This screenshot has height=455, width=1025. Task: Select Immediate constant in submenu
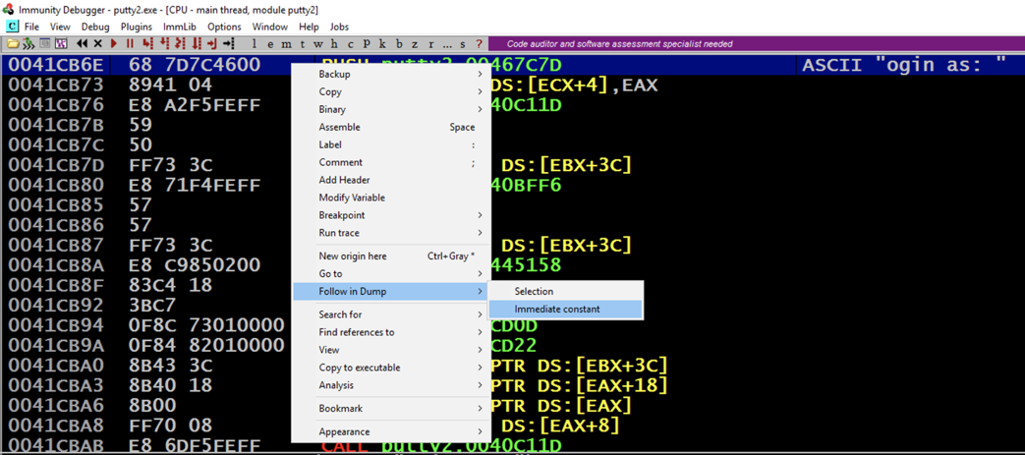point(557,310)
